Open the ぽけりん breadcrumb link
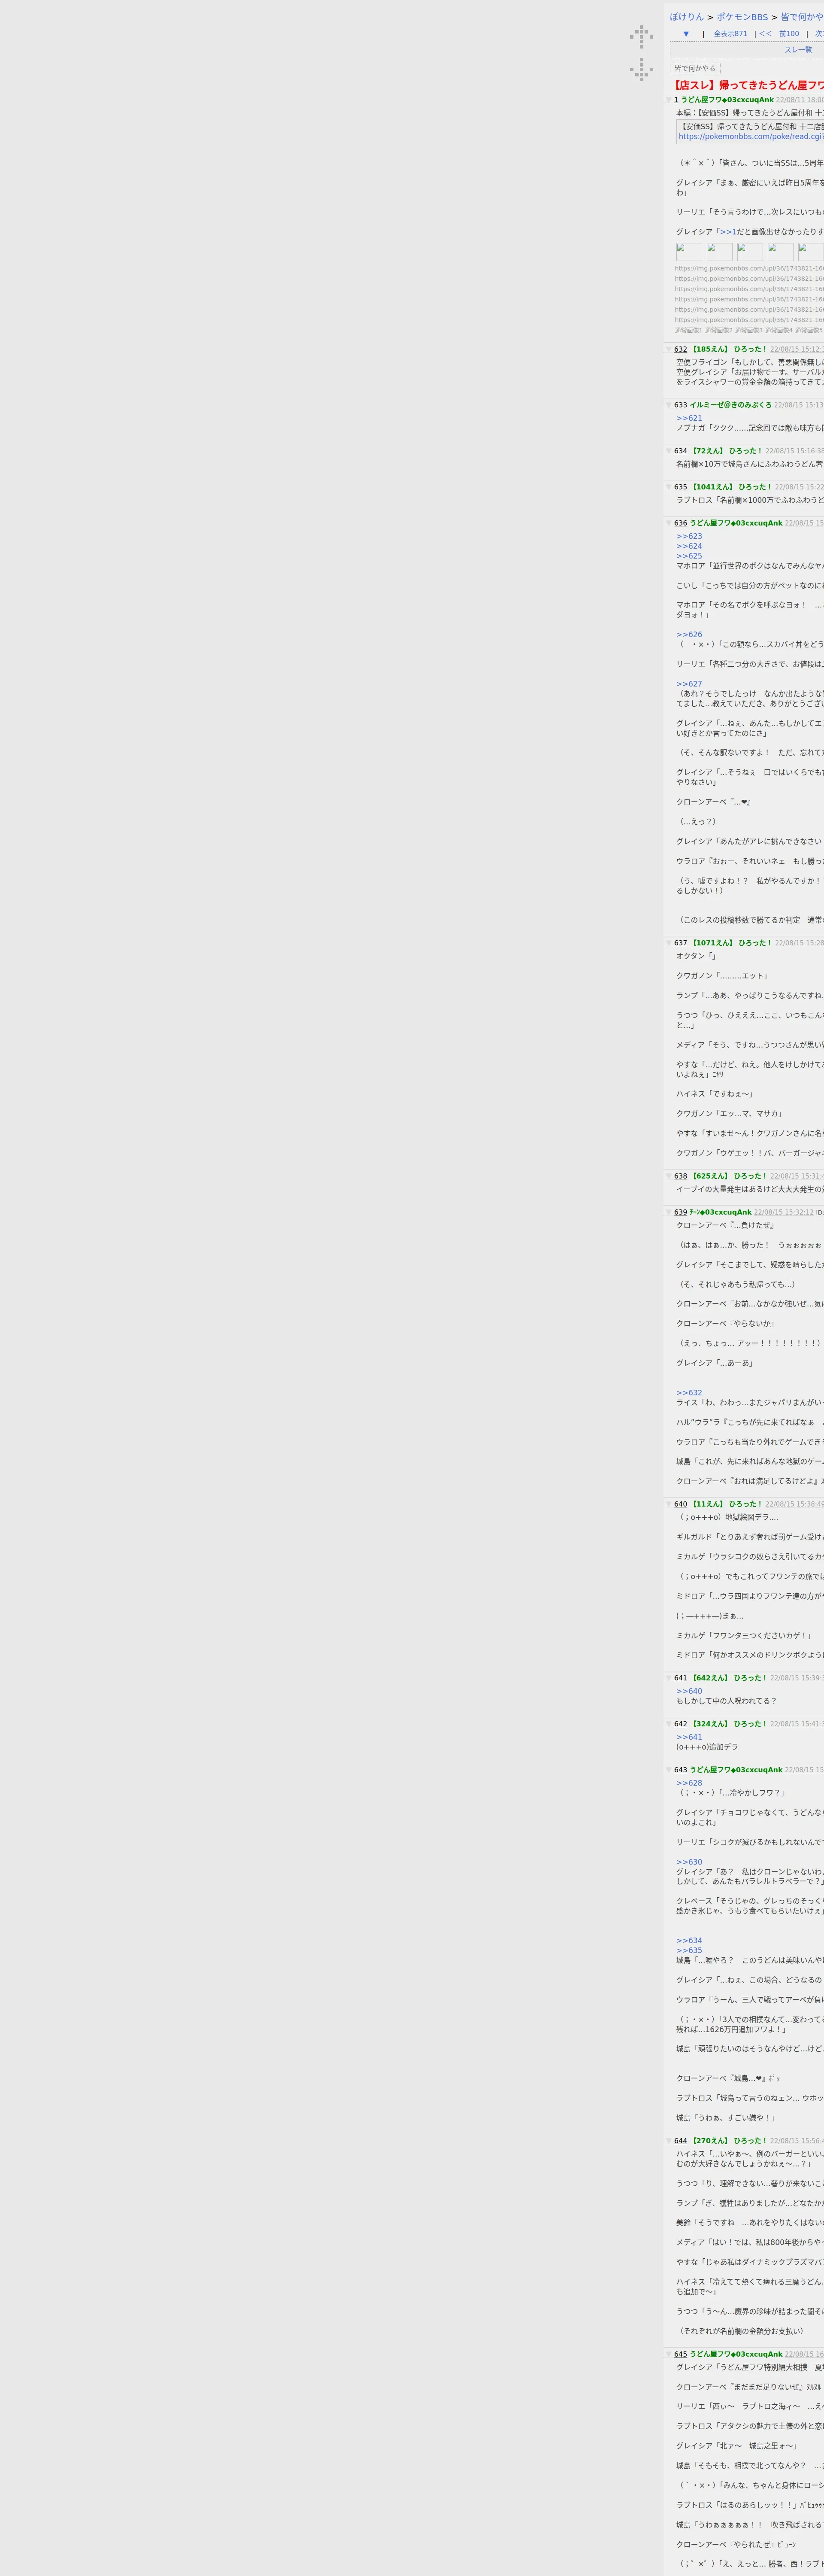 [687, 17]
